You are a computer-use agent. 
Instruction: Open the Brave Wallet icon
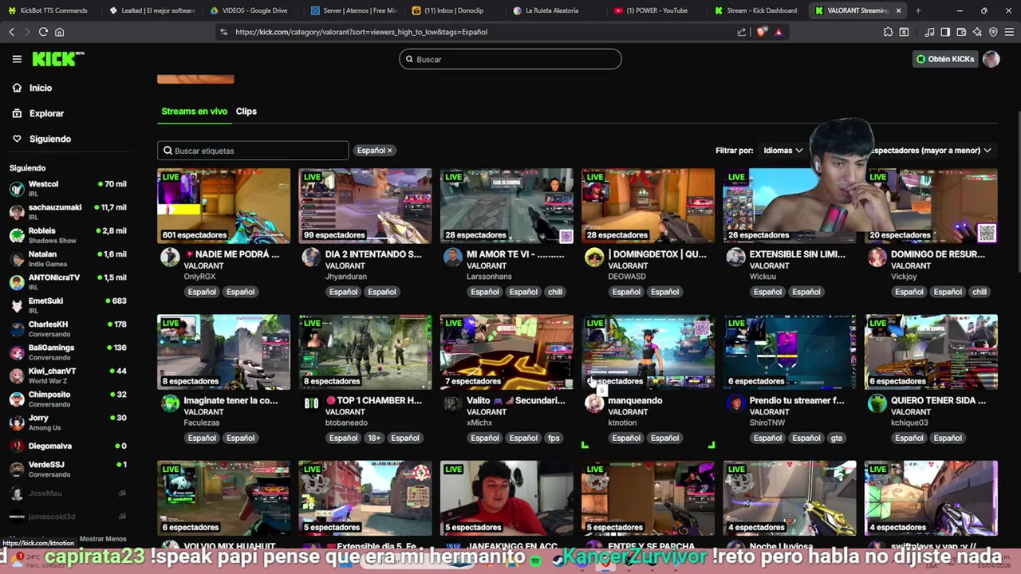(x=961, y=32)
